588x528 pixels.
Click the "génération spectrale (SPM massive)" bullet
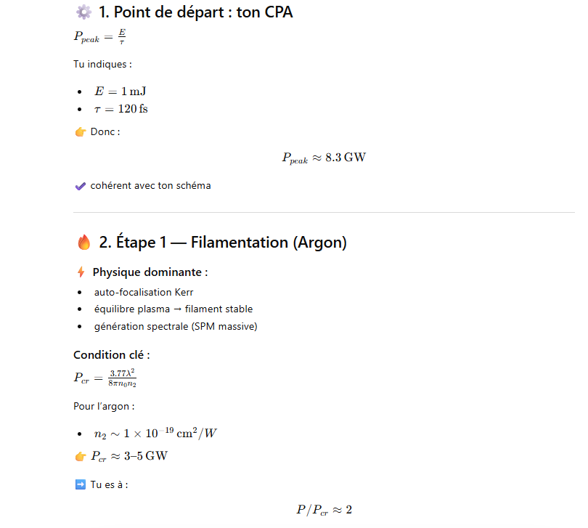(176, 327)
